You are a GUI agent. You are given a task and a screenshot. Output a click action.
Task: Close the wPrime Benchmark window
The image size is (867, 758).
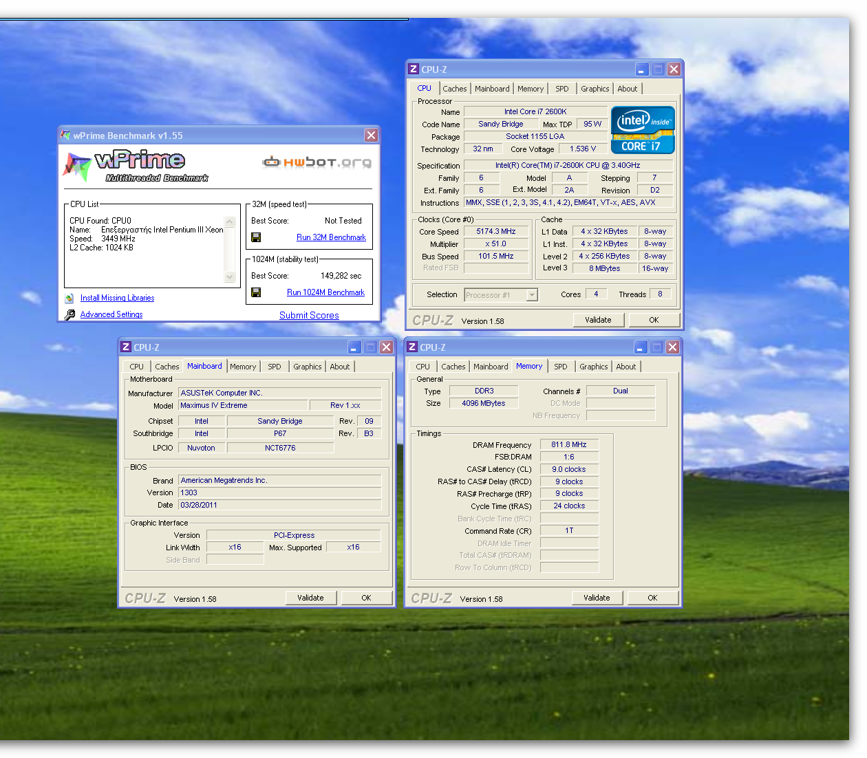371,135
